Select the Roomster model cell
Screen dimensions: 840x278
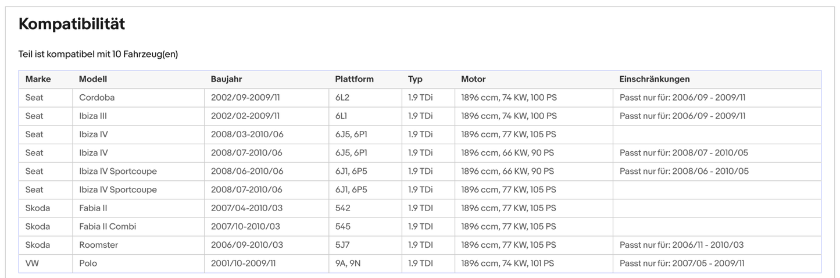pos(98,245)
